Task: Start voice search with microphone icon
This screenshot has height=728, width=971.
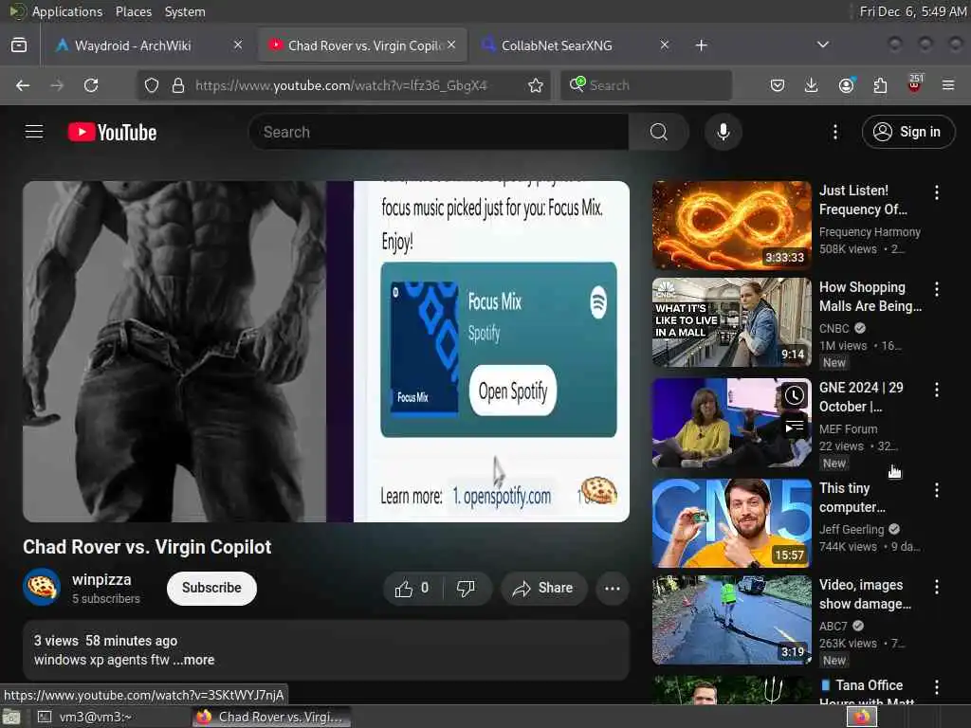Action: coord(723,132)
